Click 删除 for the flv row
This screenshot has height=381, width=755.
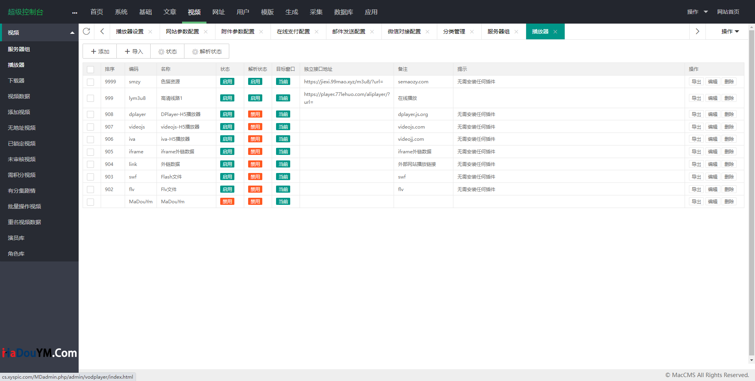coord(729,189)
